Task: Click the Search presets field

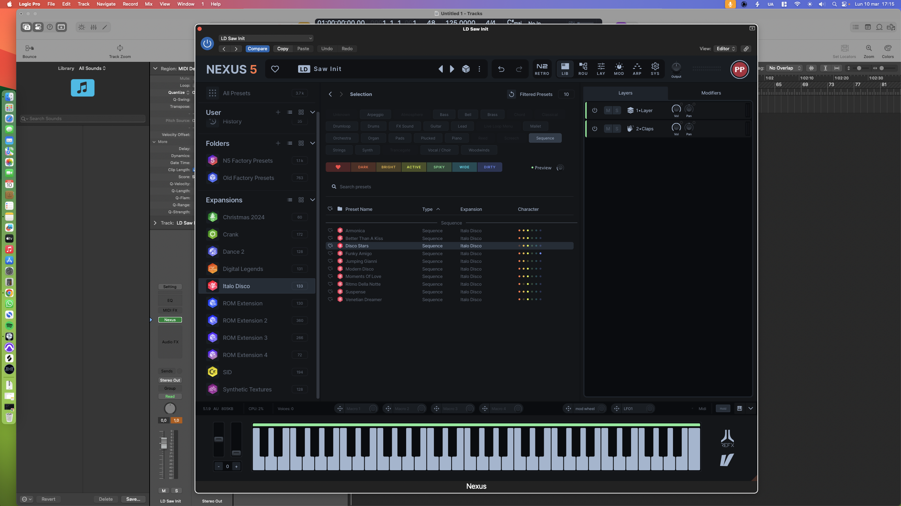Action: [450, 187]
